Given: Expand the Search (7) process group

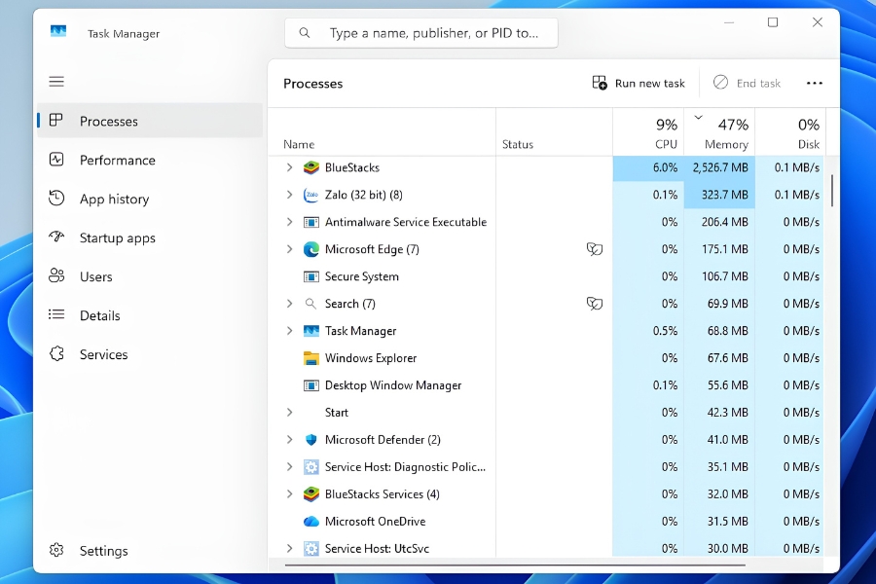Looking at the screenshot, I should coord(289,304).
